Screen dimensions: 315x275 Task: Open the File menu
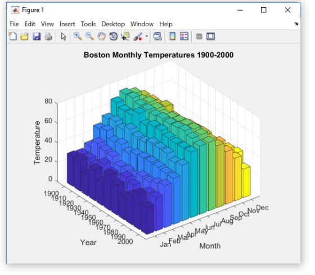pos(14,24)
